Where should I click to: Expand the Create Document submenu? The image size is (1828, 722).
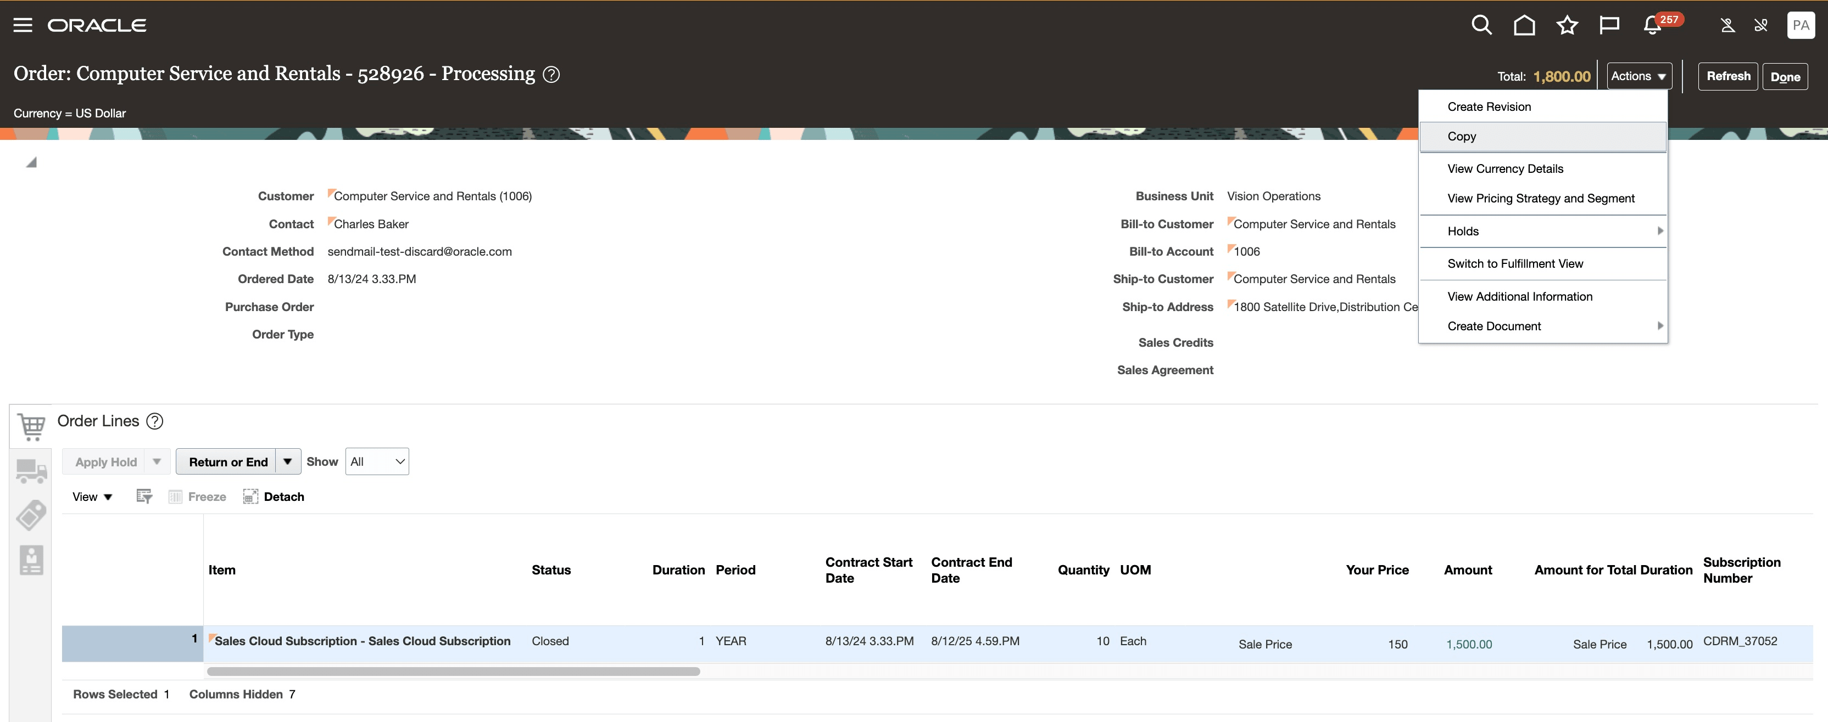pos(1543,326)
